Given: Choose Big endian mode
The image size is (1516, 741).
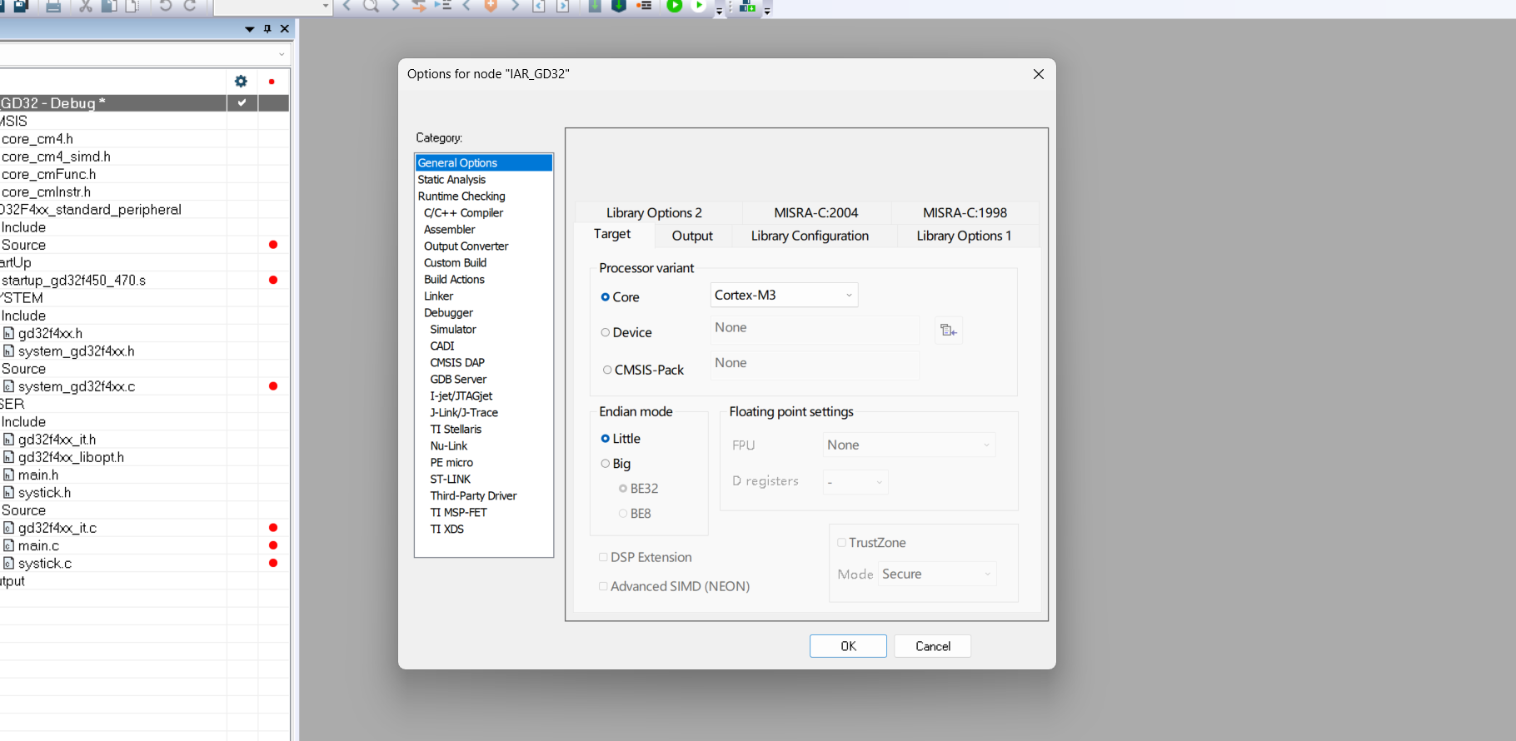Looking at the screenshot, I should click(606, 464).
